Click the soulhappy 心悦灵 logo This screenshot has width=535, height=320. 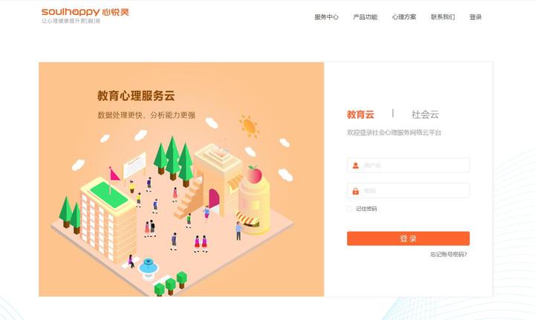tap(85, 16)
